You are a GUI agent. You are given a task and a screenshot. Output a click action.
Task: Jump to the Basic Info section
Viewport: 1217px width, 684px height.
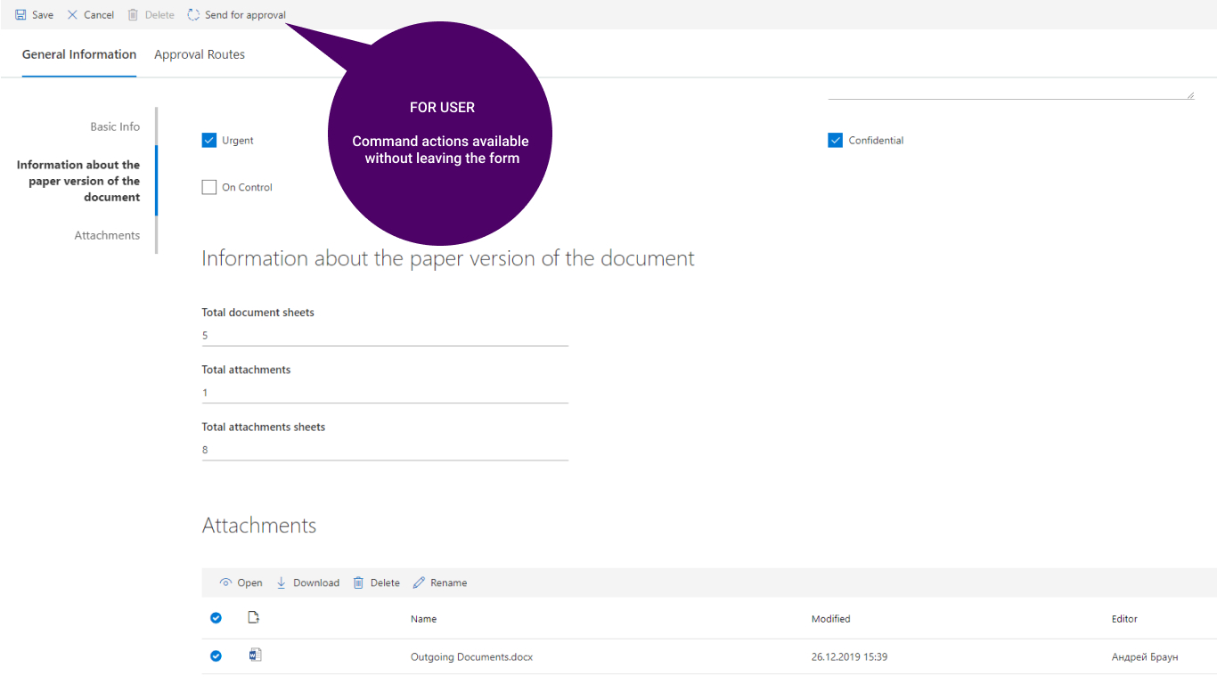pos(115,126)
